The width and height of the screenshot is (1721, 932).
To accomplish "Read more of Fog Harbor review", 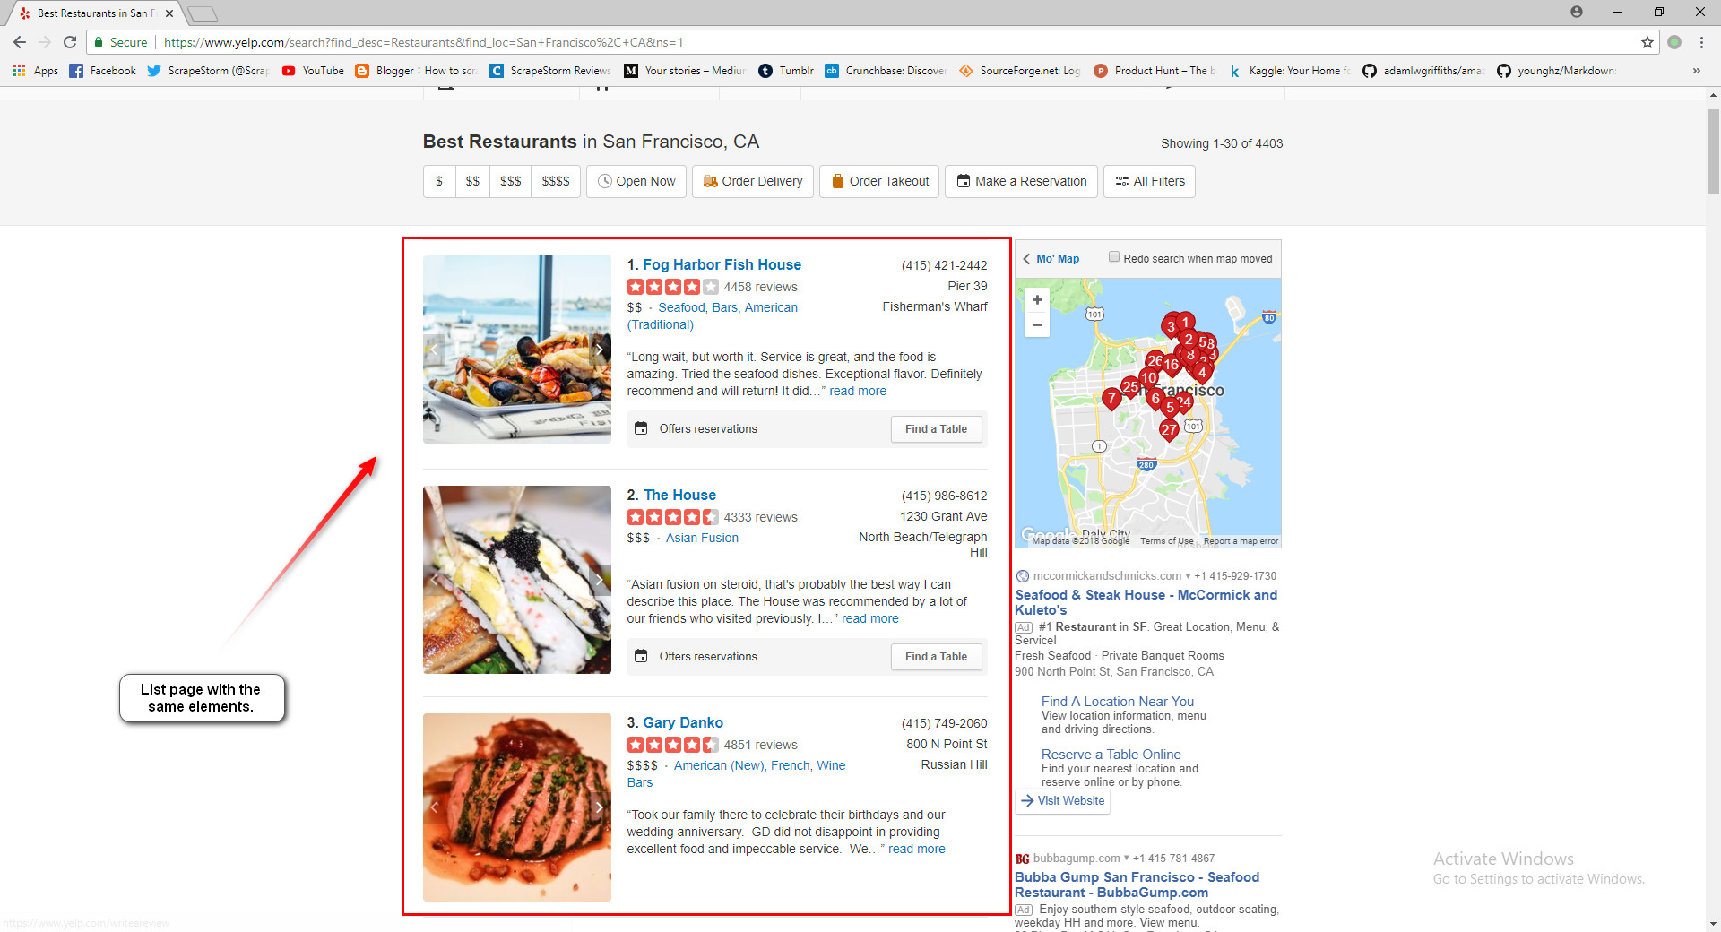I will [x=858, y=391].
